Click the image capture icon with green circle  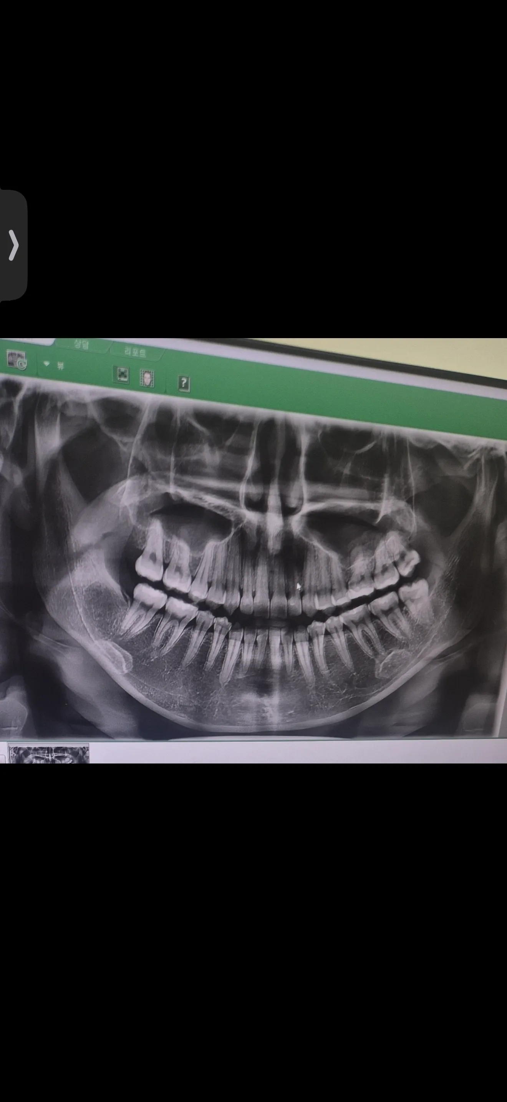point(17,360)
